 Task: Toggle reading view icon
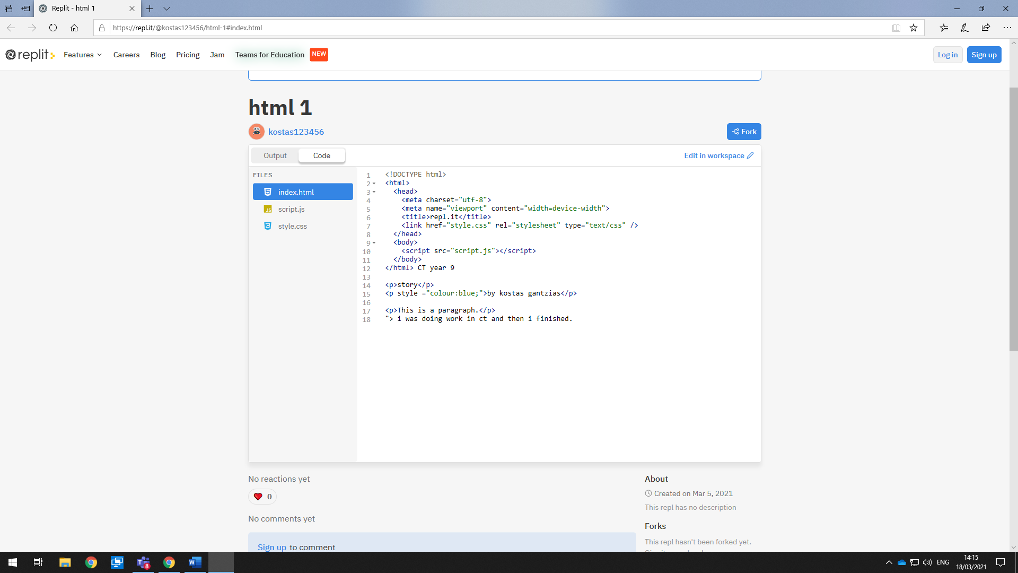(x=896, y=28)
